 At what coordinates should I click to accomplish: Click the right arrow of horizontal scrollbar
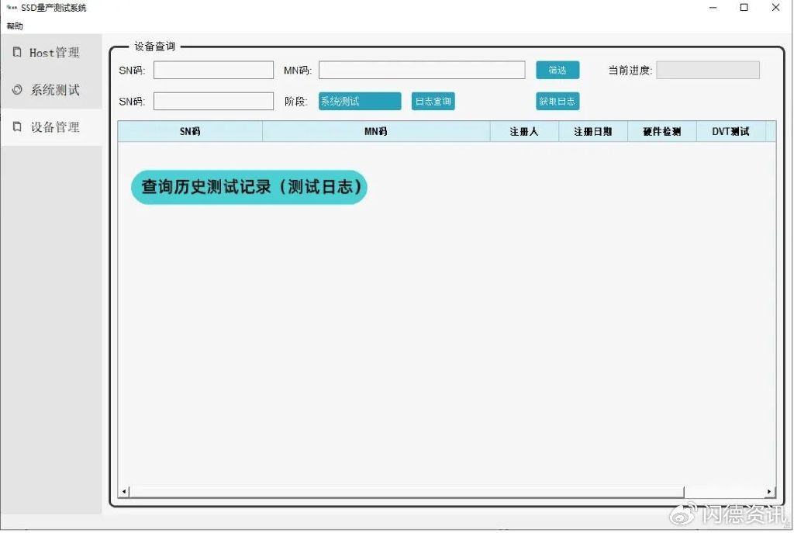[x=769, y=491]
